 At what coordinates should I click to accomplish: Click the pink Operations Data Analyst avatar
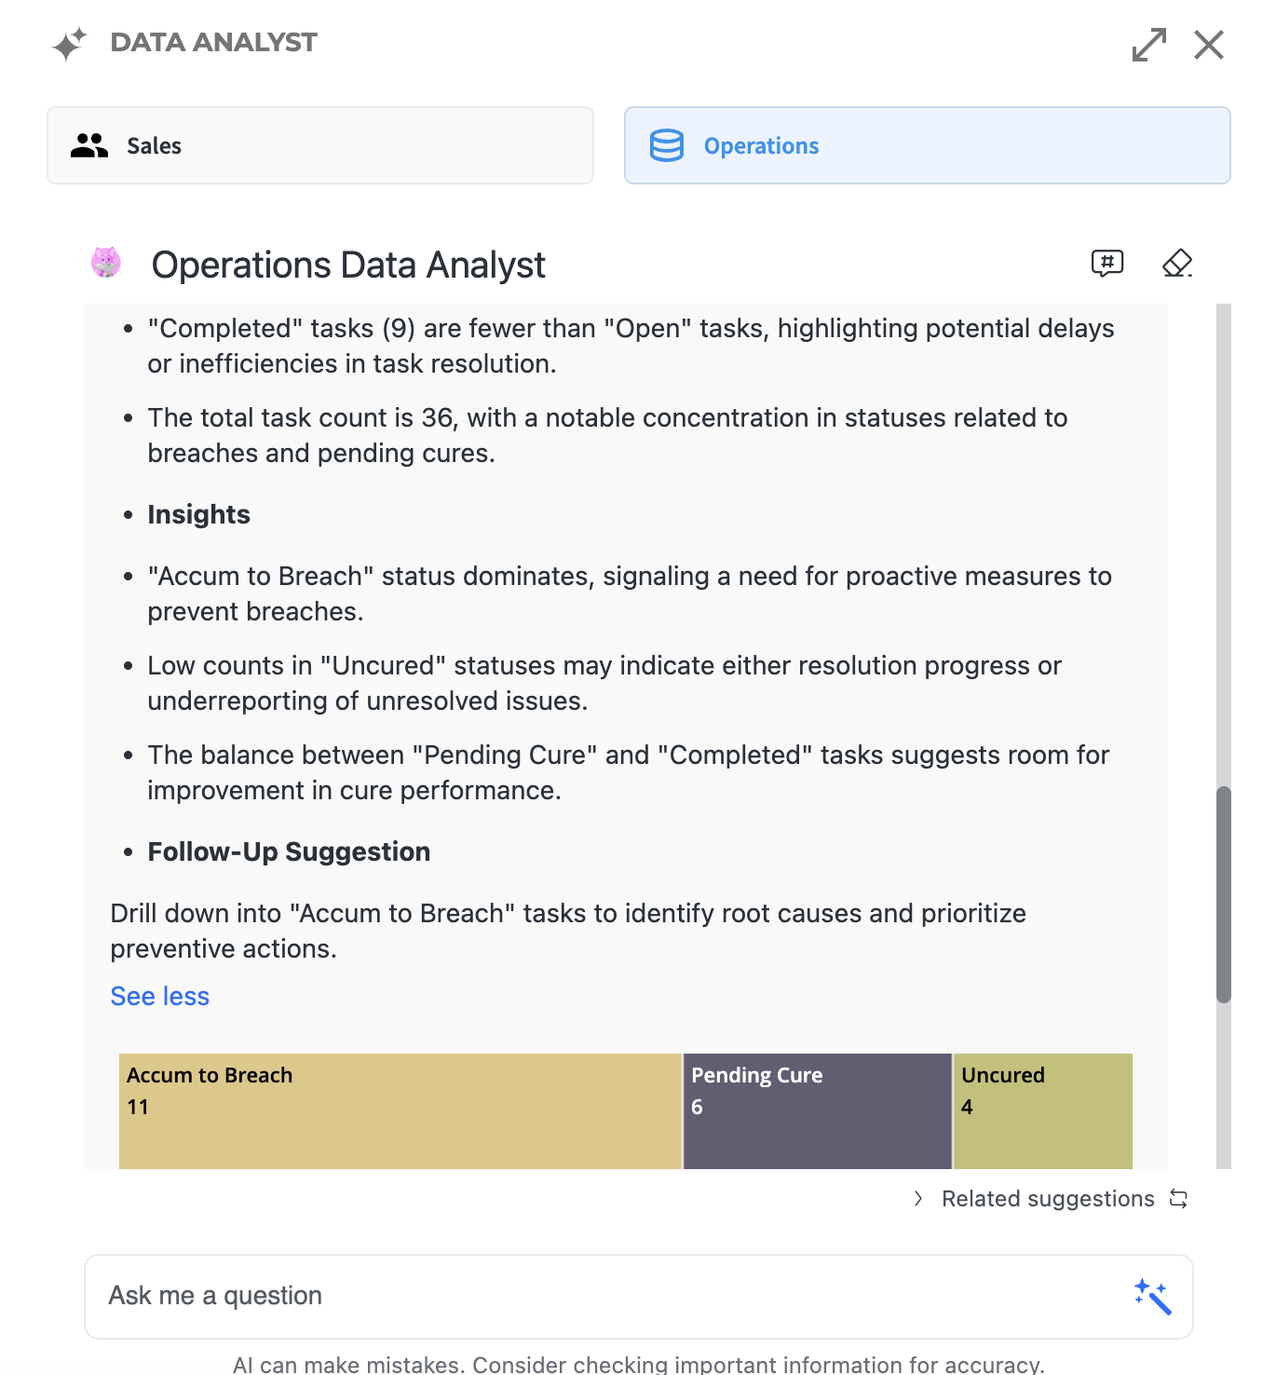106,263
